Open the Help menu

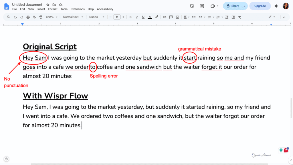(x=91, y=9)
